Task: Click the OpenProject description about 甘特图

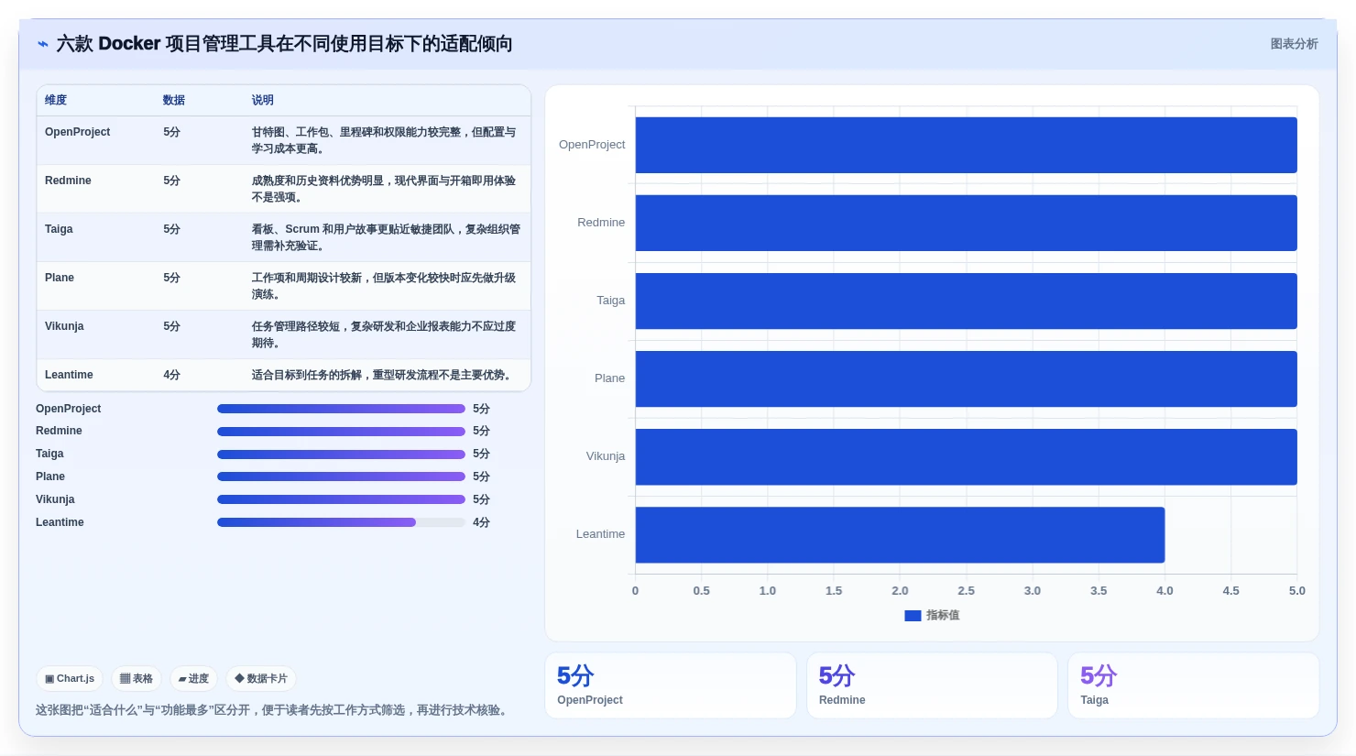Action: tap(384, 140)
